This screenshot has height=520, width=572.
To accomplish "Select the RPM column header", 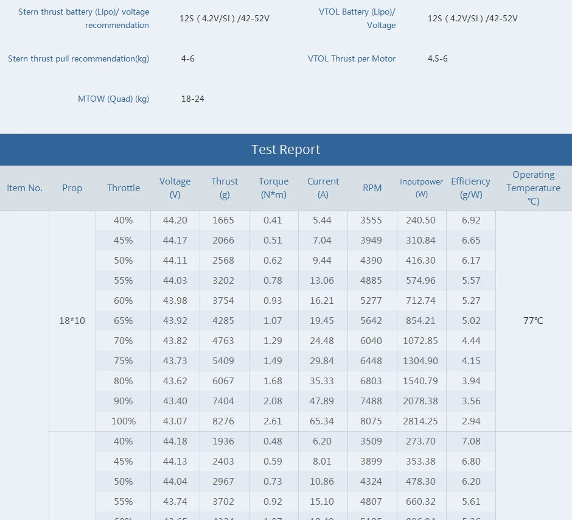I will pos(372,188).
